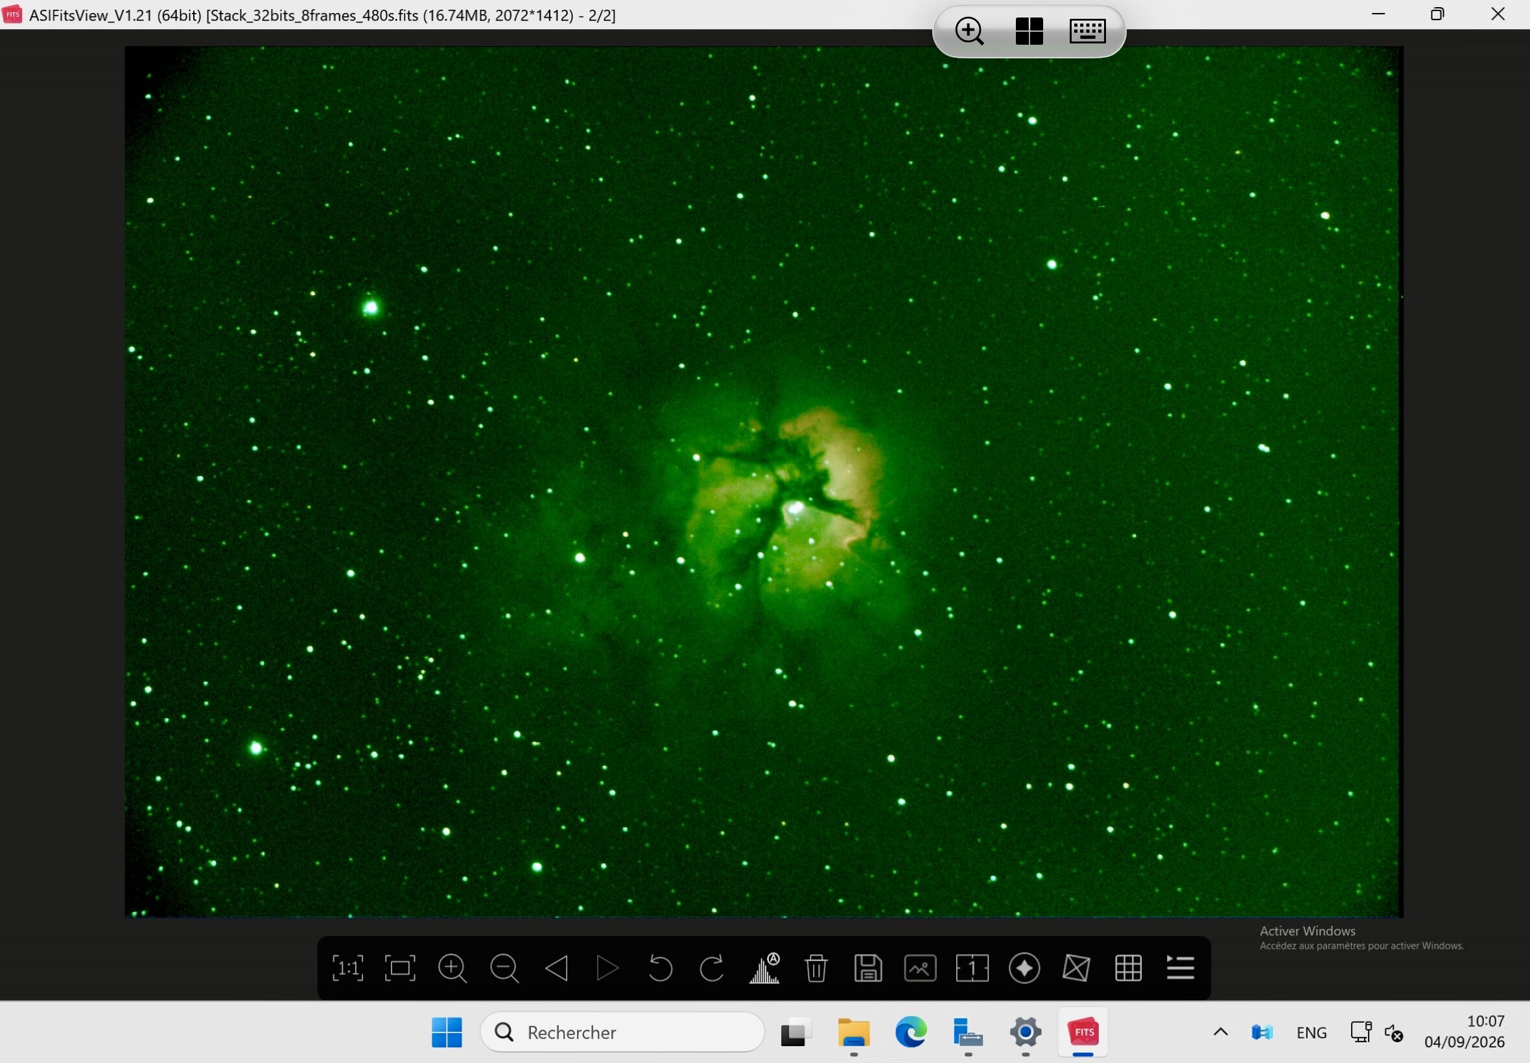Open the picture export icon
Image resolution: width=1530 pixels, height=1063 pixels.
click(x=920, y=968)
